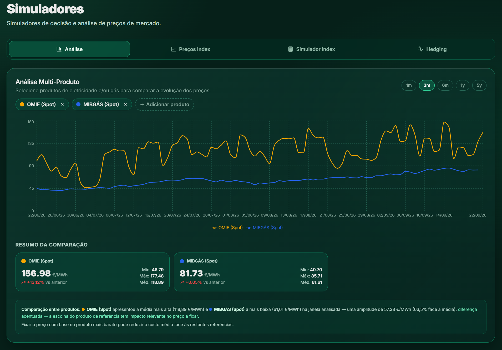Select the 1m time range

coord(409,85)
